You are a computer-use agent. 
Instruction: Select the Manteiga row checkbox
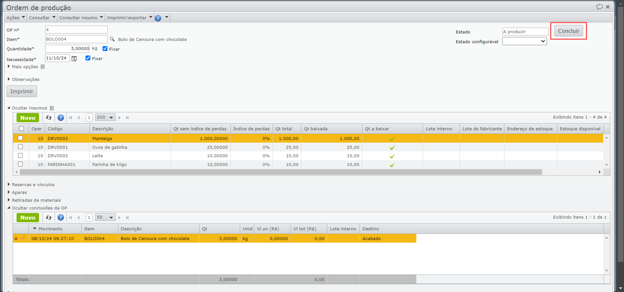coord(20,138)
